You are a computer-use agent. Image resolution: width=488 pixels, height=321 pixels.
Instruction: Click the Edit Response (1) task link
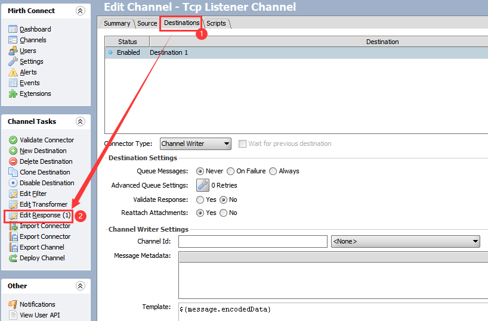tap(45, 216)
